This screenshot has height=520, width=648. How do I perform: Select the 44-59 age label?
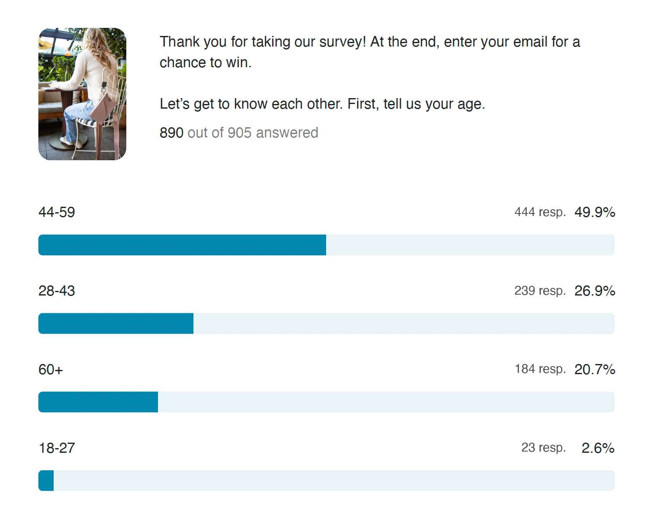tap(57, 212)
